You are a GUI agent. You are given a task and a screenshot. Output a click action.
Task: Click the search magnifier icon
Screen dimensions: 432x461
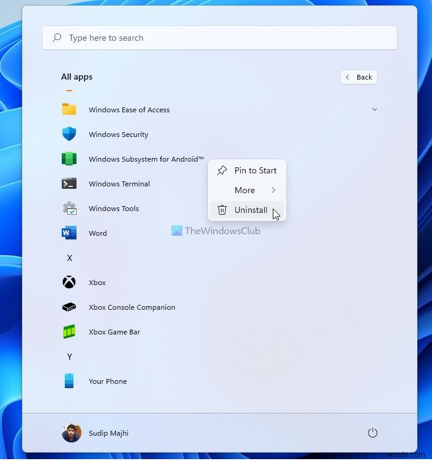click(57, 38)
